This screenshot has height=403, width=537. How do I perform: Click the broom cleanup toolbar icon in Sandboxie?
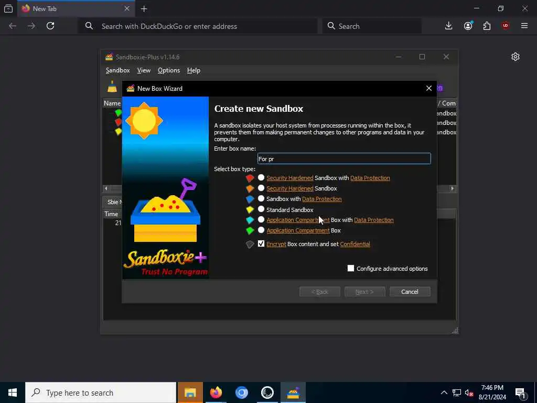coord(112,87)
